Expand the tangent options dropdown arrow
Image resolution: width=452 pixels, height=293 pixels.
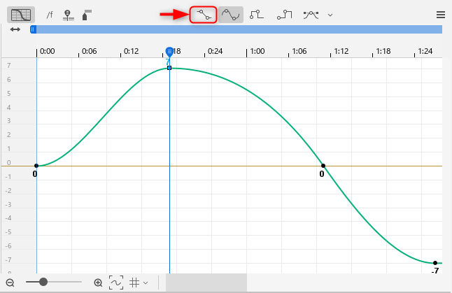(x=330, y=15)
